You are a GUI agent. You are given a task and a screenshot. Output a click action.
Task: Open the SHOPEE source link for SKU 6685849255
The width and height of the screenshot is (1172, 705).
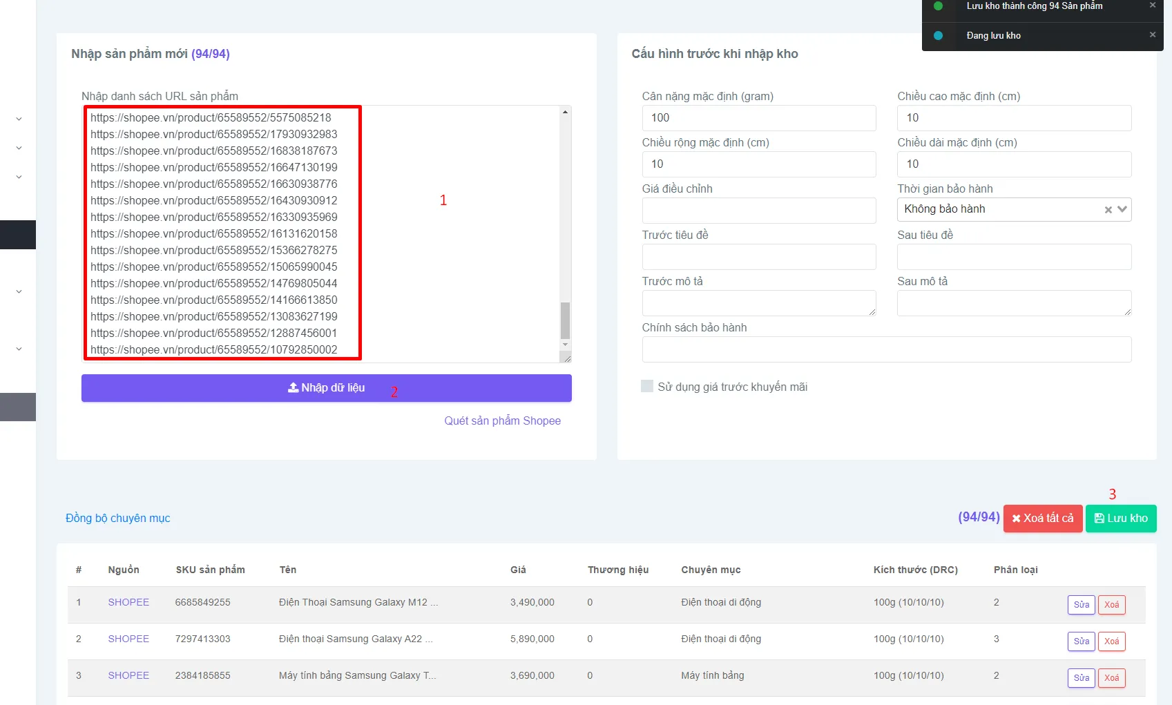click(128, 602)
